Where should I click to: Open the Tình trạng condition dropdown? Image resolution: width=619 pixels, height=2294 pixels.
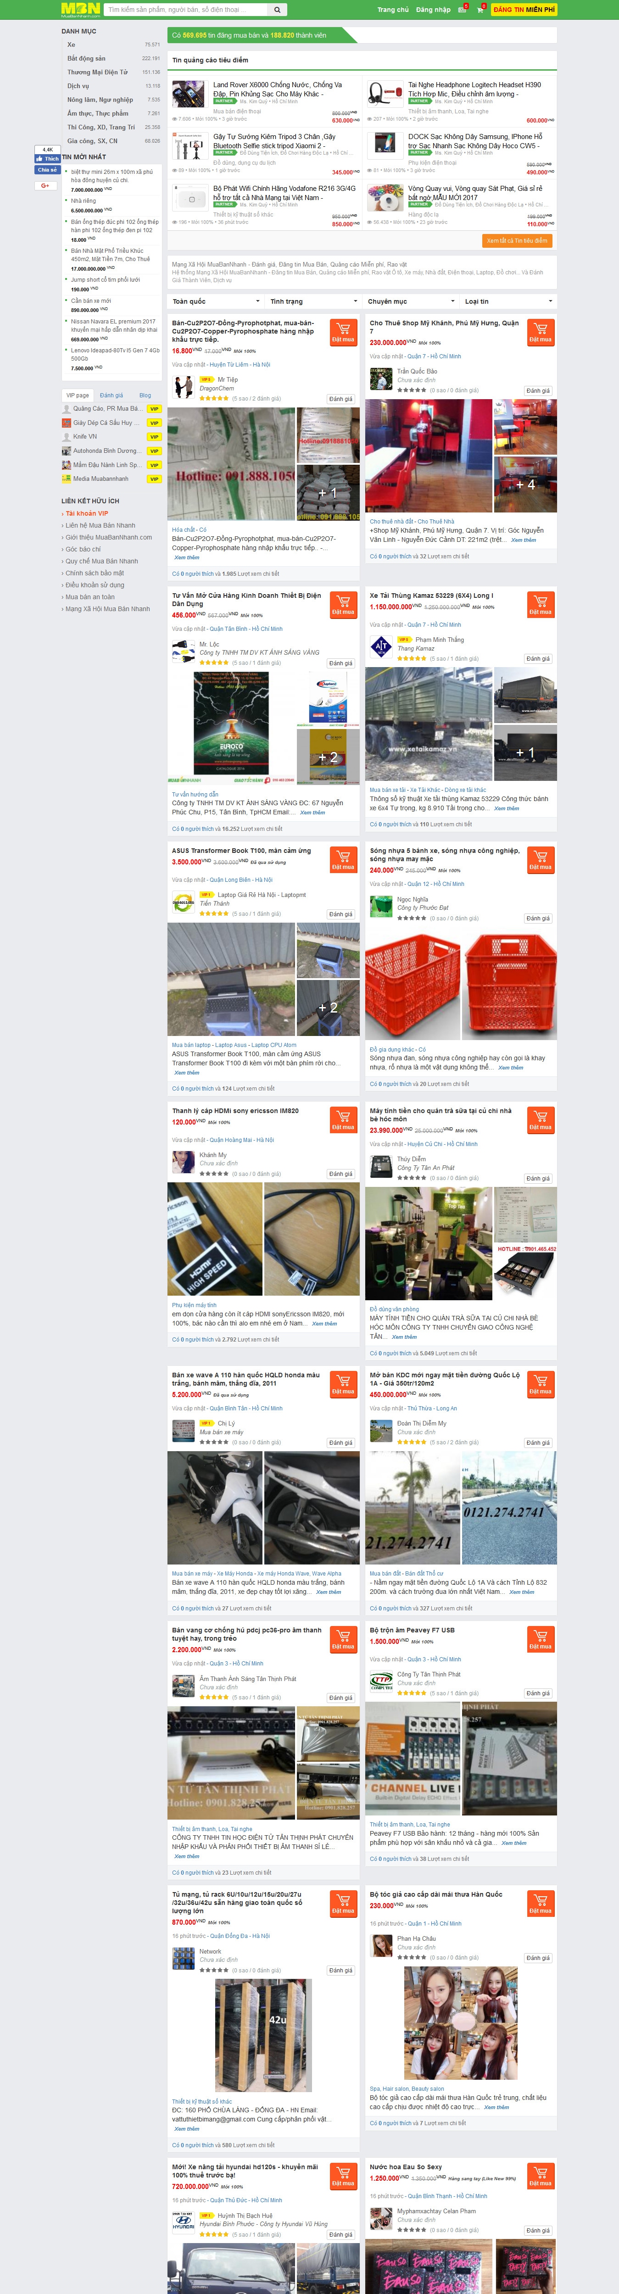click(313, 301)
